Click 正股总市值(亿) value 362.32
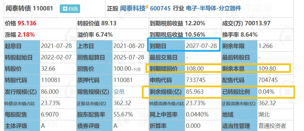This screenshot has width=304, height=131. (122, 103)
